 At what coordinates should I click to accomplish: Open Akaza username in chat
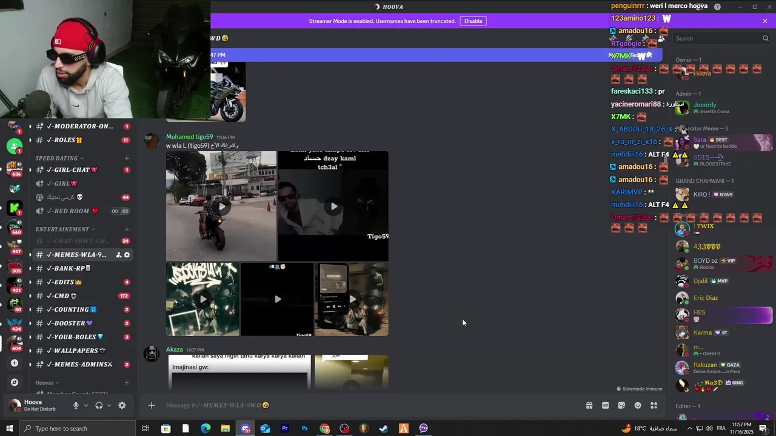[x=175, y=349]
